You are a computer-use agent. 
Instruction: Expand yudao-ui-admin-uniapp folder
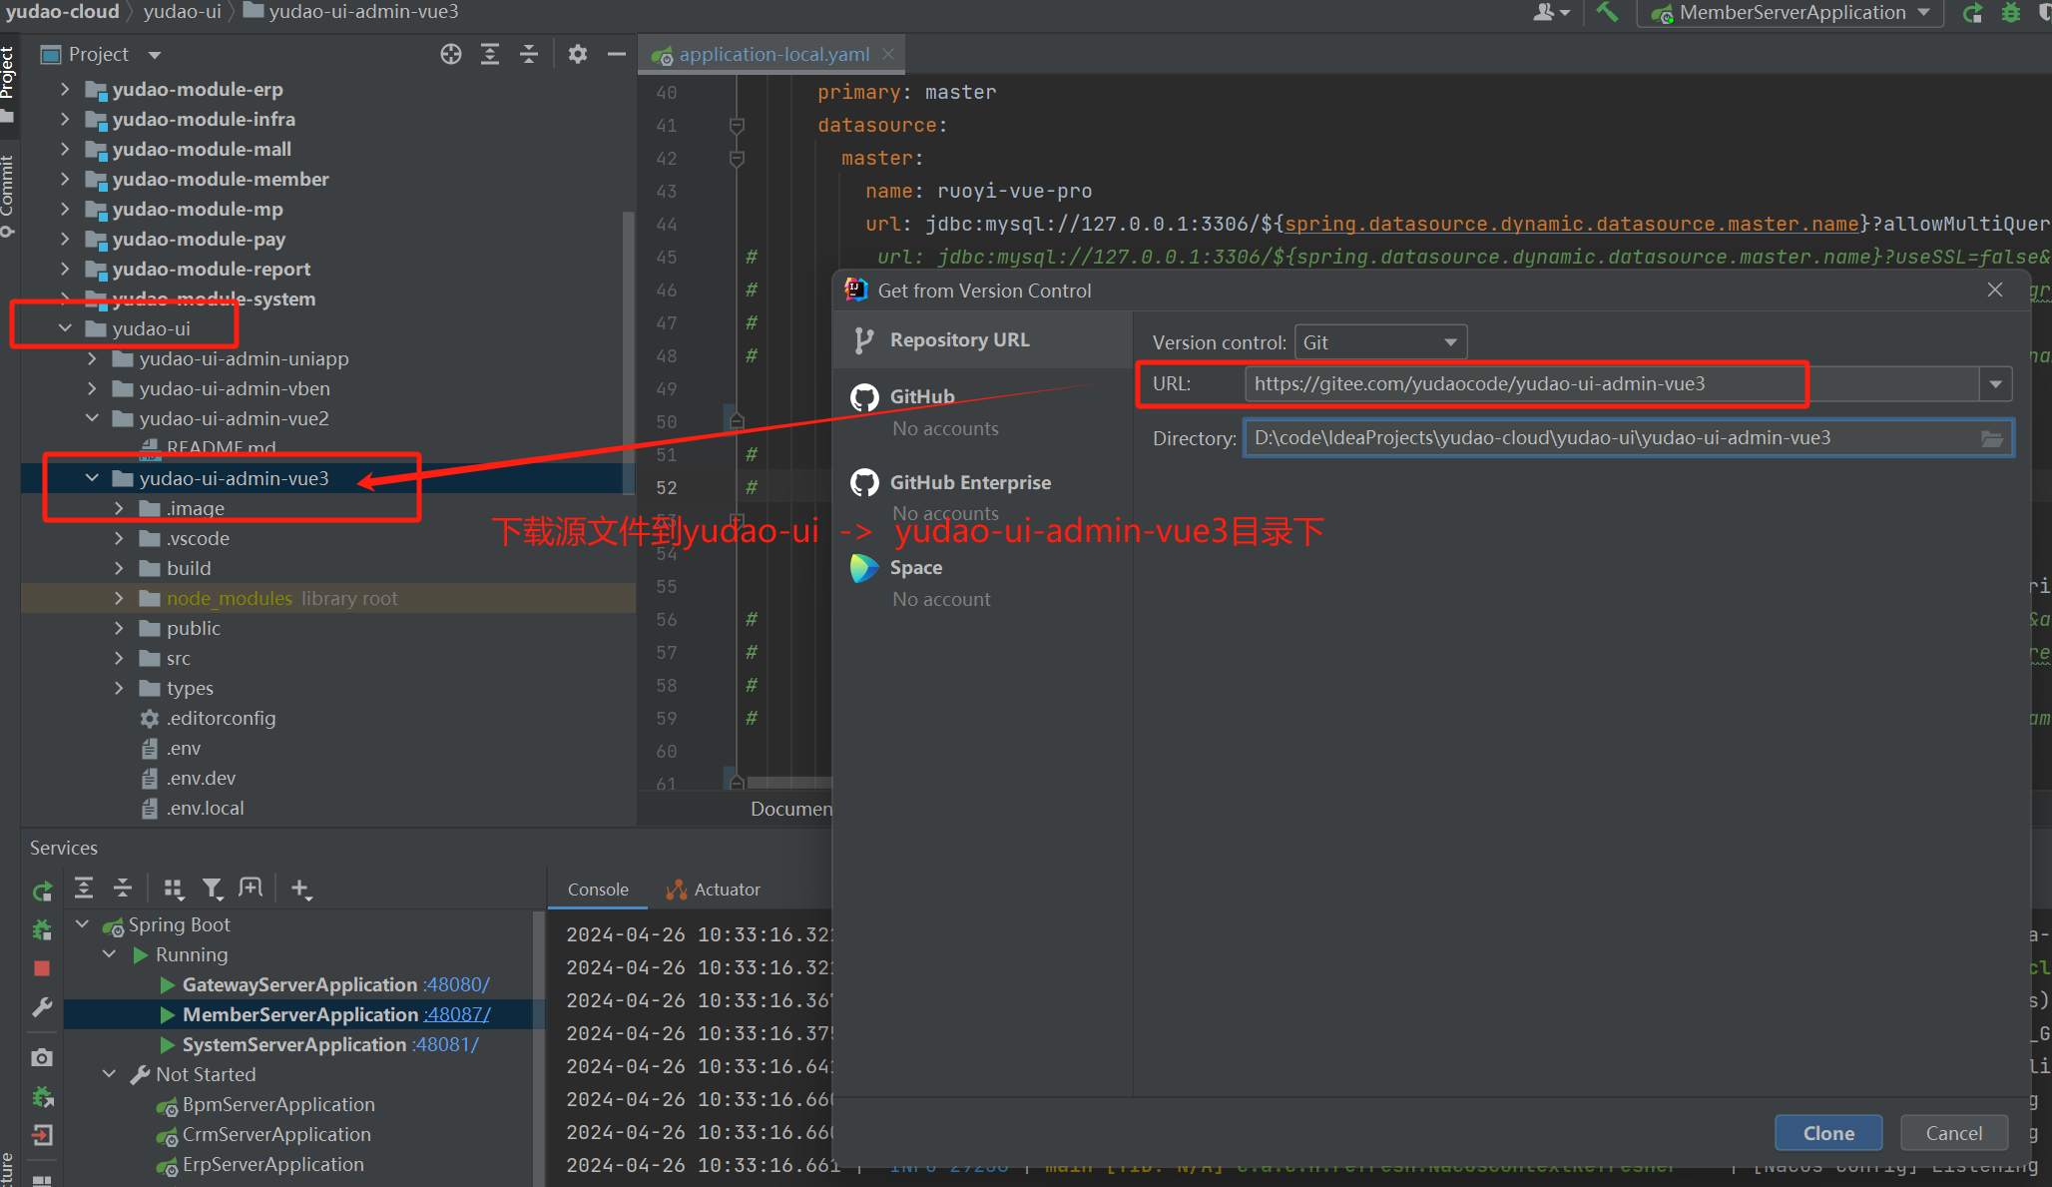92,358
